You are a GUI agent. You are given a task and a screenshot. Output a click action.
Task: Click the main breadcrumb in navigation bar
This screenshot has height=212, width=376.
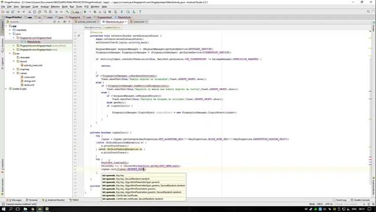click(48, 17)
